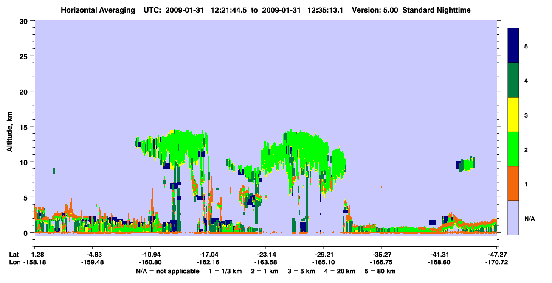Viewport: 552px width, 283px height.
Task: Click the longitude value -166.75
Action: pos(381,263)
